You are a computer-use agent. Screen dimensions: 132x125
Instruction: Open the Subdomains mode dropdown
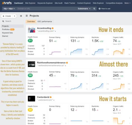84,9
